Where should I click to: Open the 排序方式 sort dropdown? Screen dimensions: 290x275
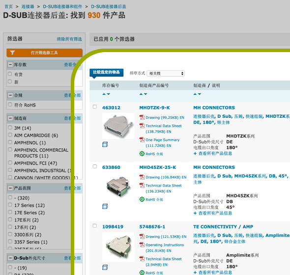[166, 73]
